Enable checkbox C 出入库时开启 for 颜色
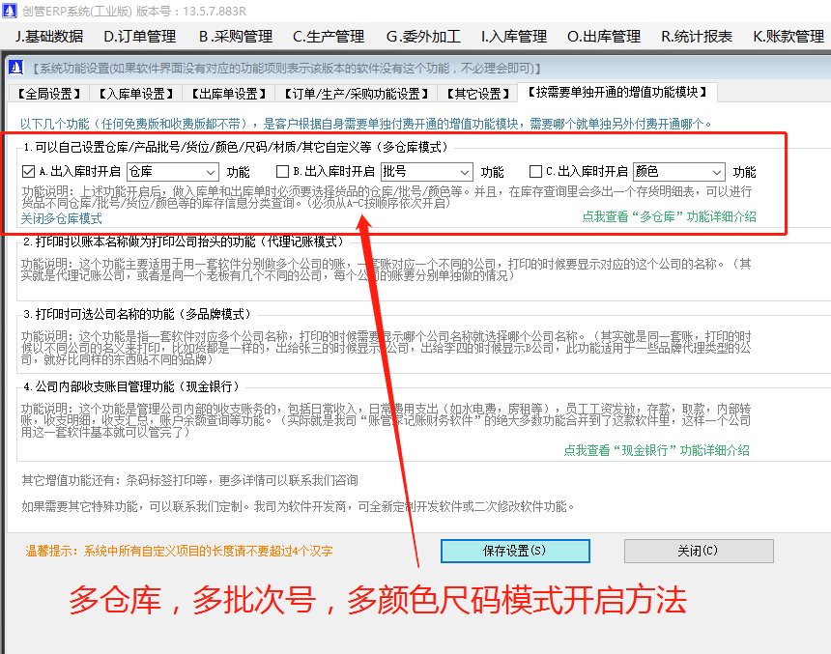The image size is (831, 654). coord(537,171)
